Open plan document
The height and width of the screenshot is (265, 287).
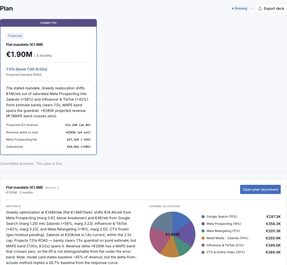click(x=260, y=189)
